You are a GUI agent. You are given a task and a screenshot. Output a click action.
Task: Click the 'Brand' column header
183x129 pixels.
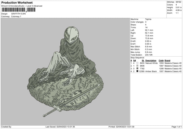tap(167, 61)
